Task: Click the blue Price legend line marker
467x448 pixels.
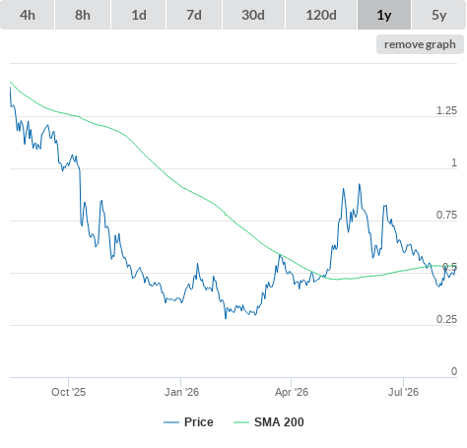Action: [171, 422]
